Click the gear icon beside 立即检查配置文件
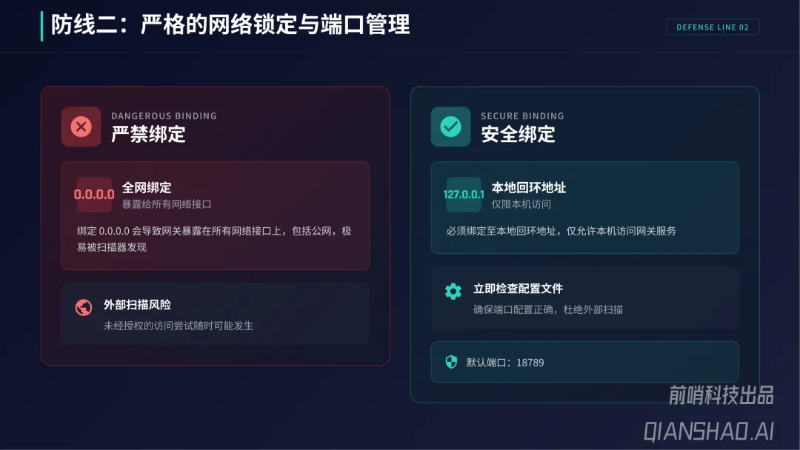 [x=453, y=291]
